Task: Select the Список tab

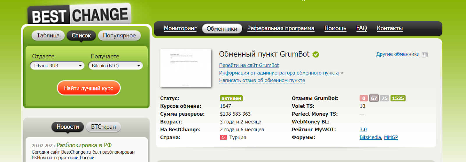Action: [x=81, y=35]
